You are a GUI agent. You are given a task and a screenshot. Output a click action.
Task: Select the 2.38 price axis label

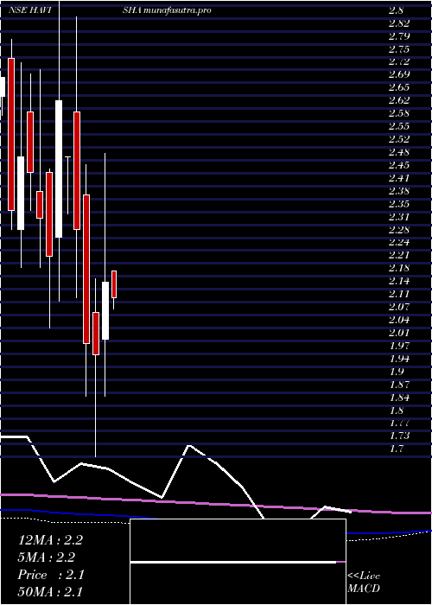point(399,191)
